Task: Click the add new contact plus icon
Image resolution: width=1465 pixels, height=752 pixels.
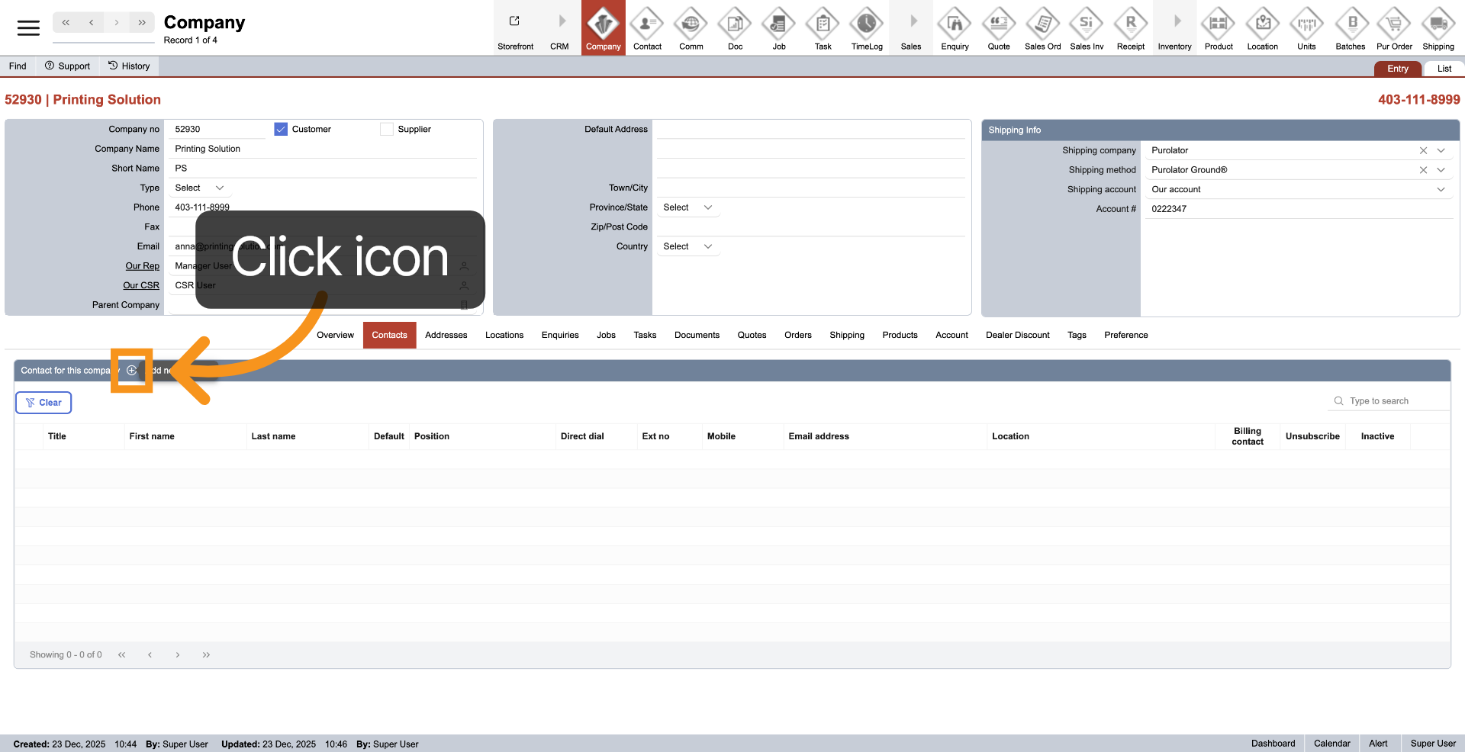Action: coord(132,371)
